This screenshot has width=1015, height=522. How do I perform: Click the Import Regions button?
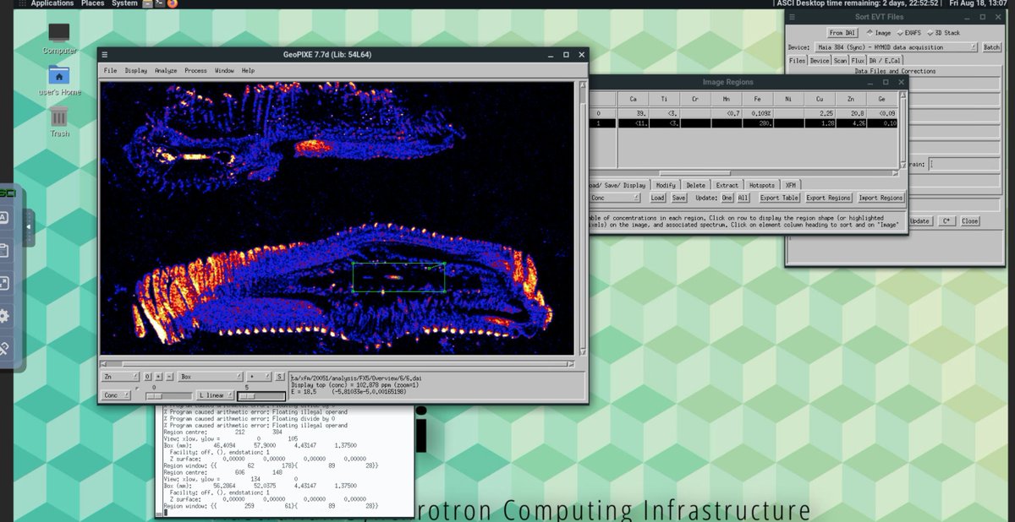click(881, 198)
